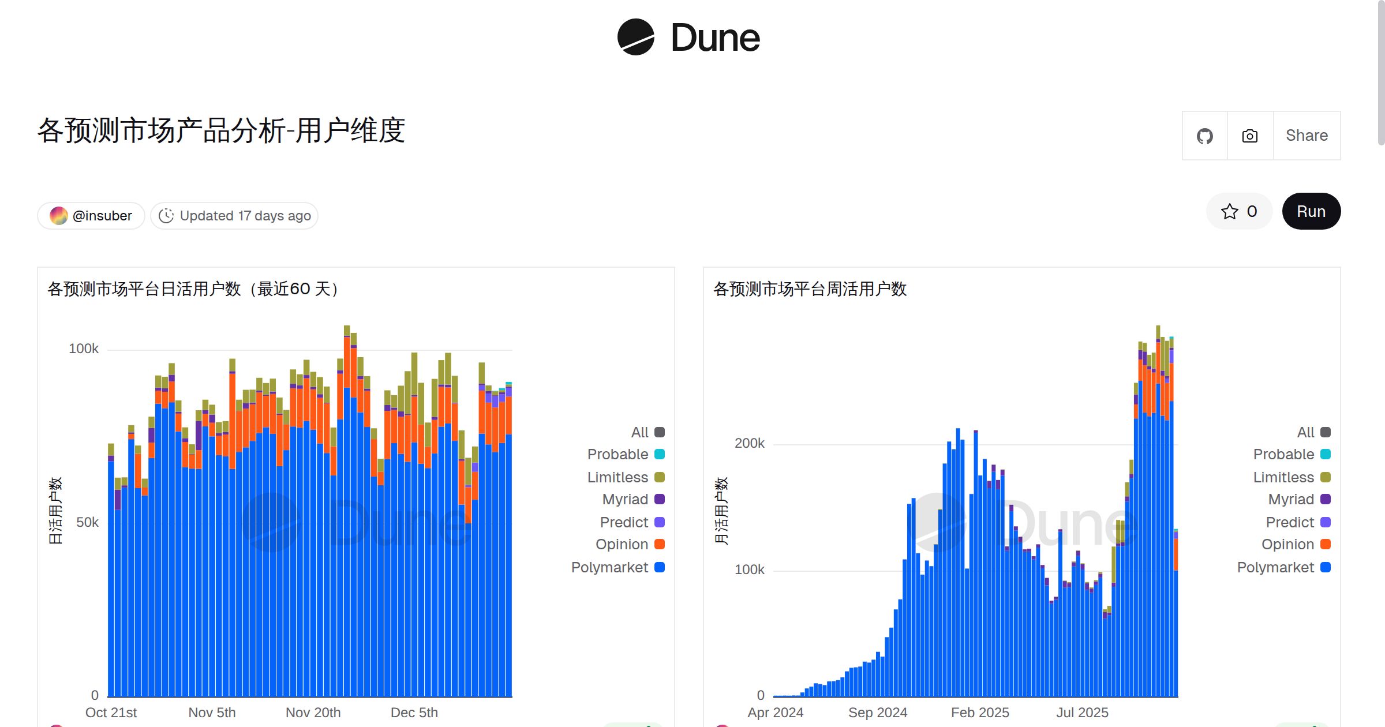Select the Myriad purple color swatch
The width and height of the screenshot is (1385, 727).
click(x=658, y=500)
